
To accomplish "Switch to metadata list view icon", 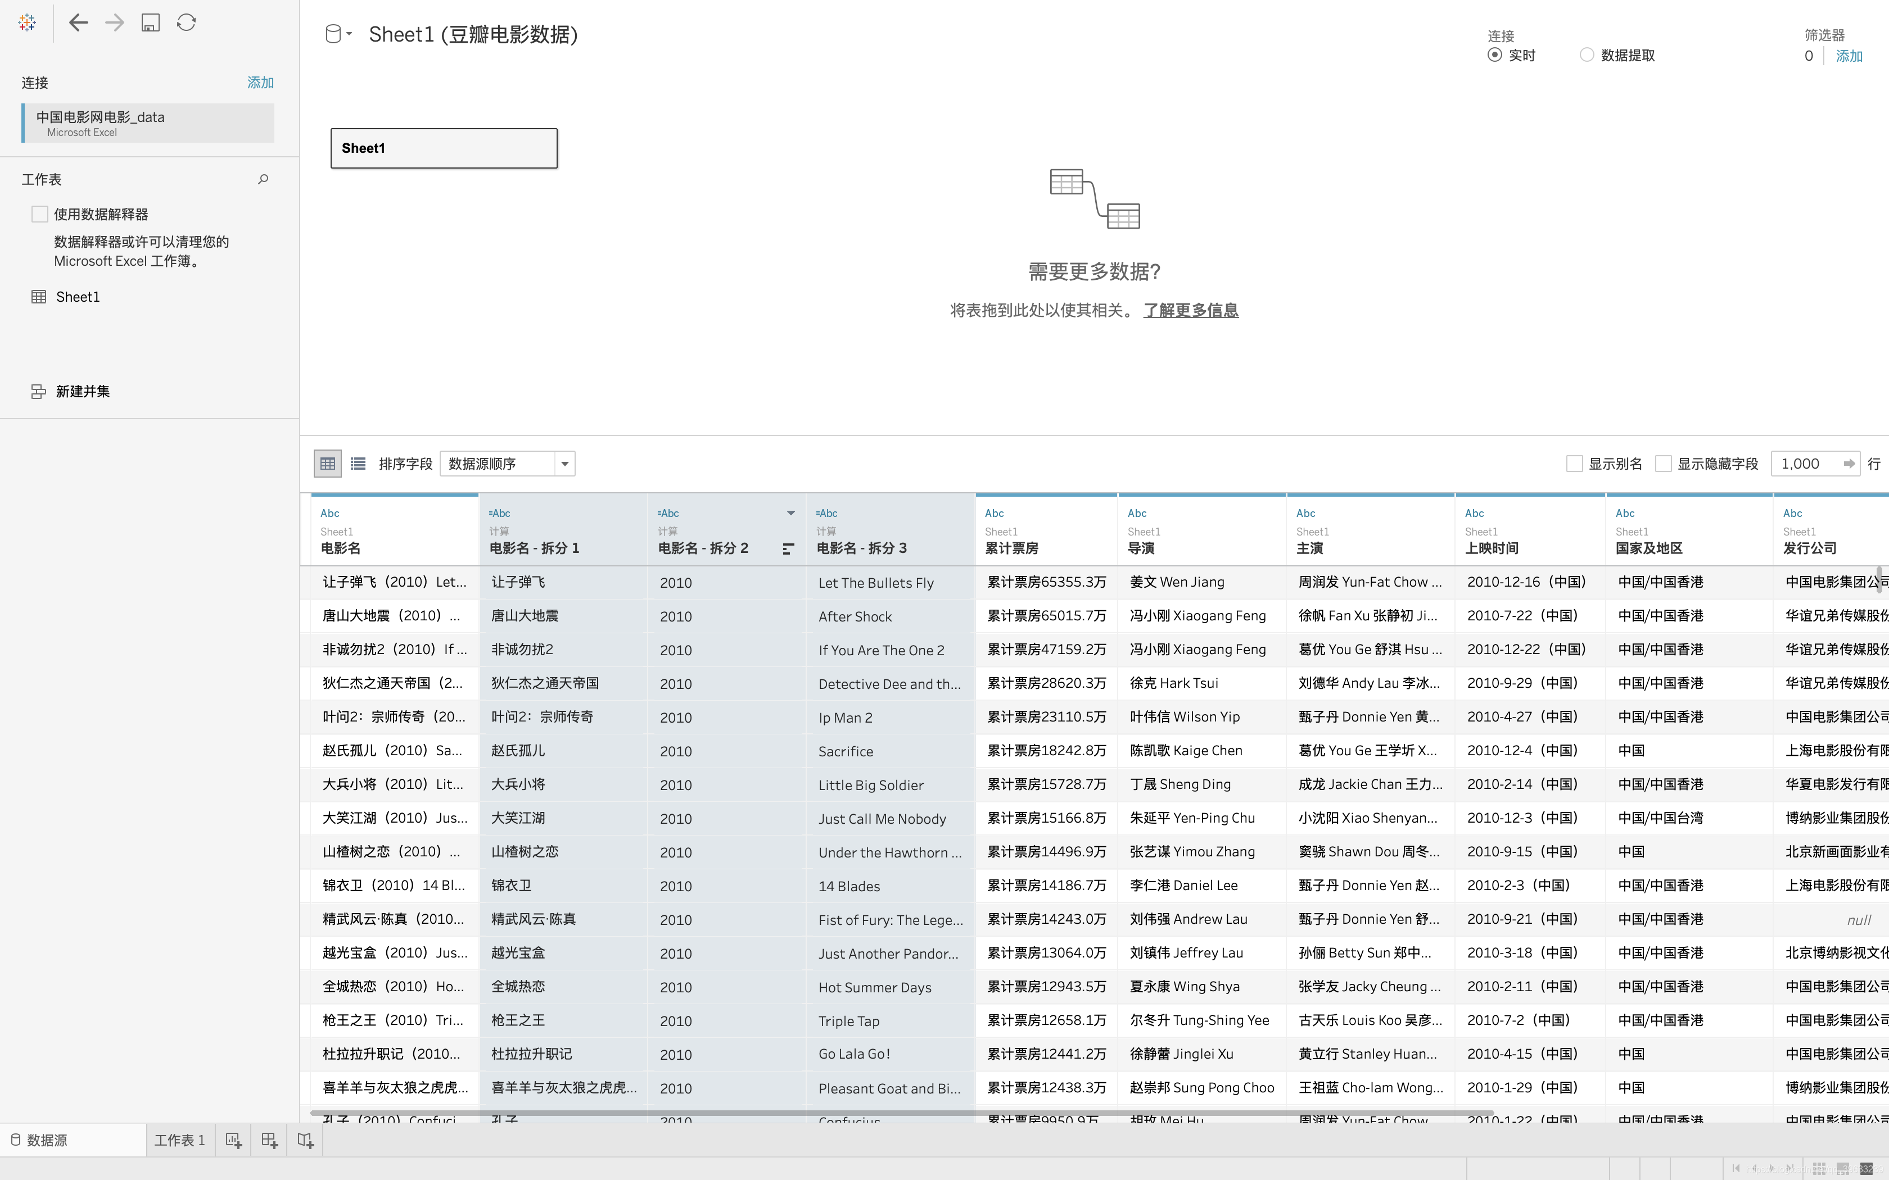I will pyautogui.click(x=358, y=464).
